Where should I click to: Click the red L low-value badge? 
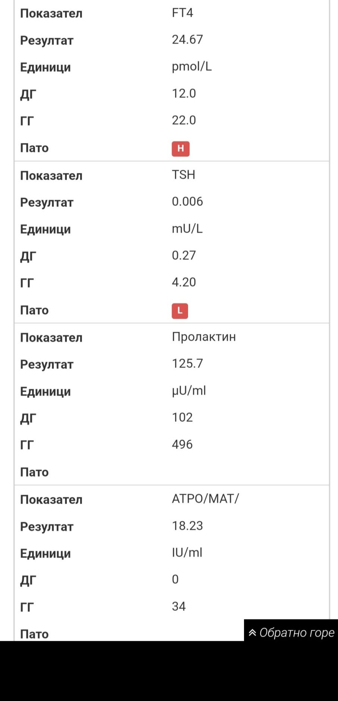pyautogui.click(x=180, y=311)
